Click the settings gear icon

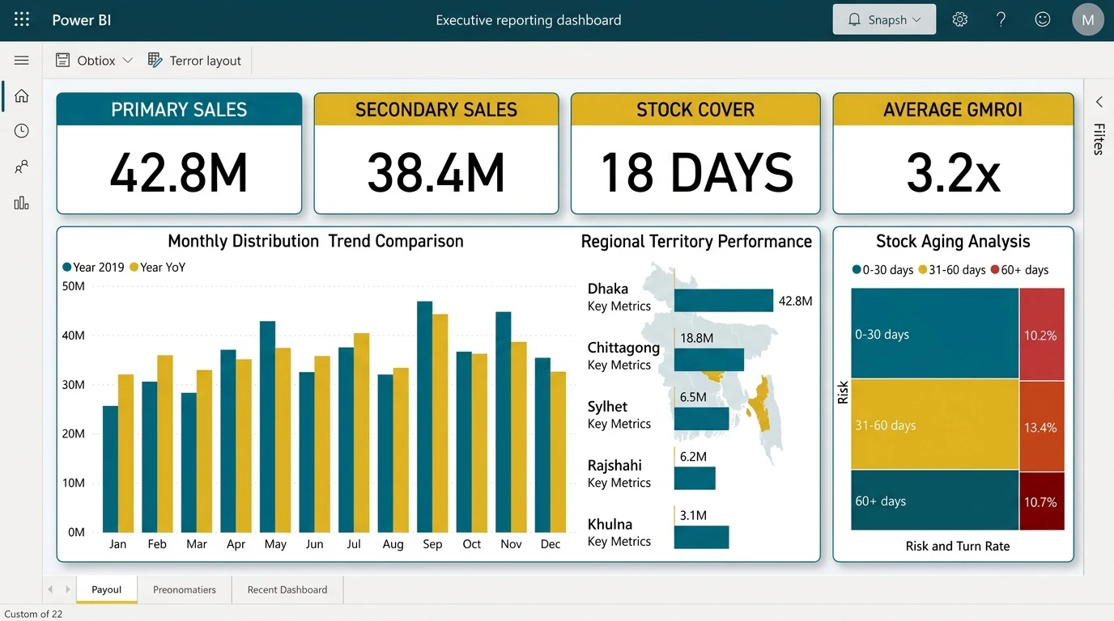pyautogui.click(x=960, y=19)
